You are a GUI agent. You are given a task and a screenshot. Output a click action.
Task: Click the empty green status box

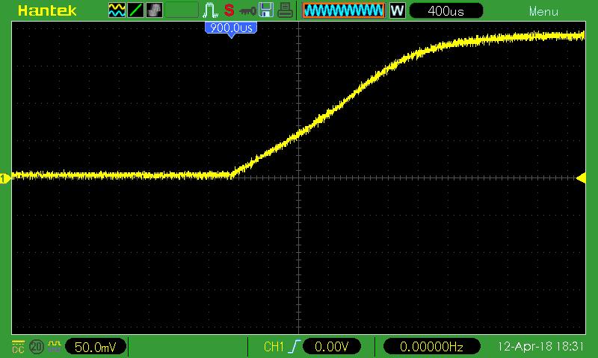tap(182, 10)
